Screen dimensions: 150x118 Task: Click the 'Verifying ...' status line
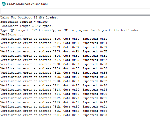click(x=12, y=34)
